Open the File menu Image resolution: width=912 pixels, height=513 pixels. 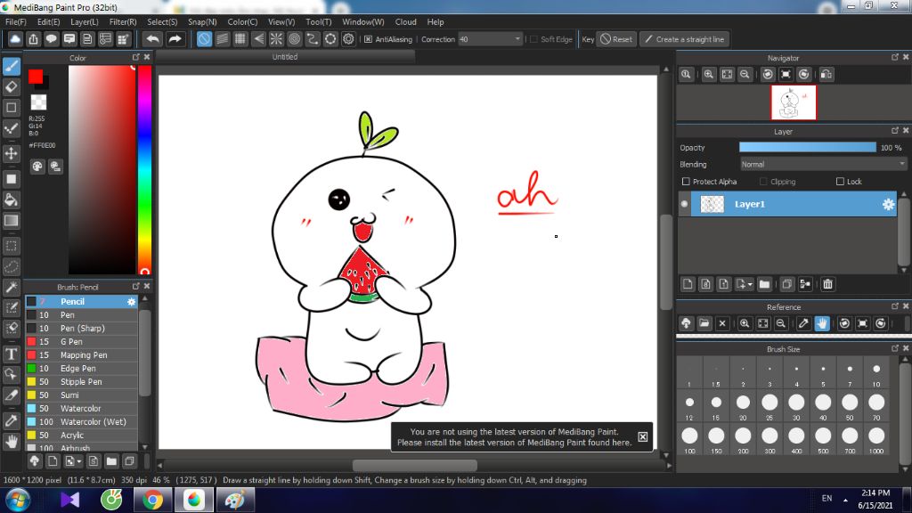pos(16,21)
